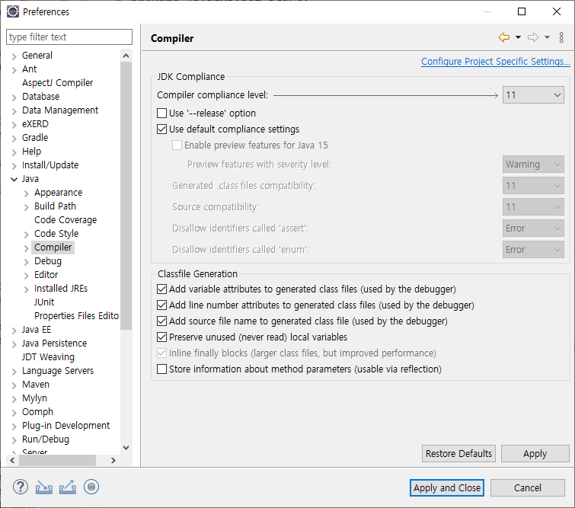The width and height of the screenshot is (575, 508).
Task: Uncheck Use default compliance settings
Action: (x=161, y=129)
